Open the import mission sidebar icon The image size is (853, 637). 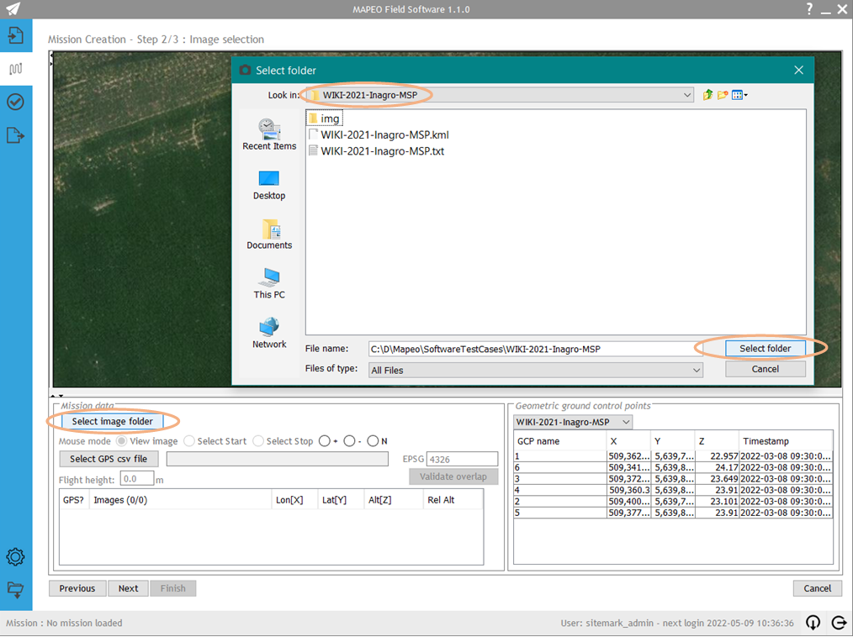coord(16,35)
